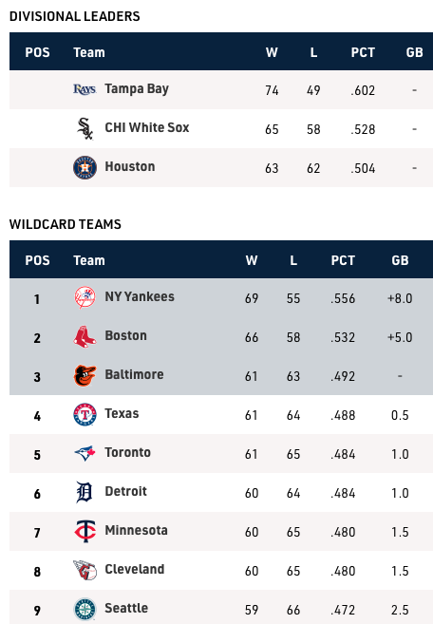
Task: Click the NY Yankees logo
Action: point(85,297)
